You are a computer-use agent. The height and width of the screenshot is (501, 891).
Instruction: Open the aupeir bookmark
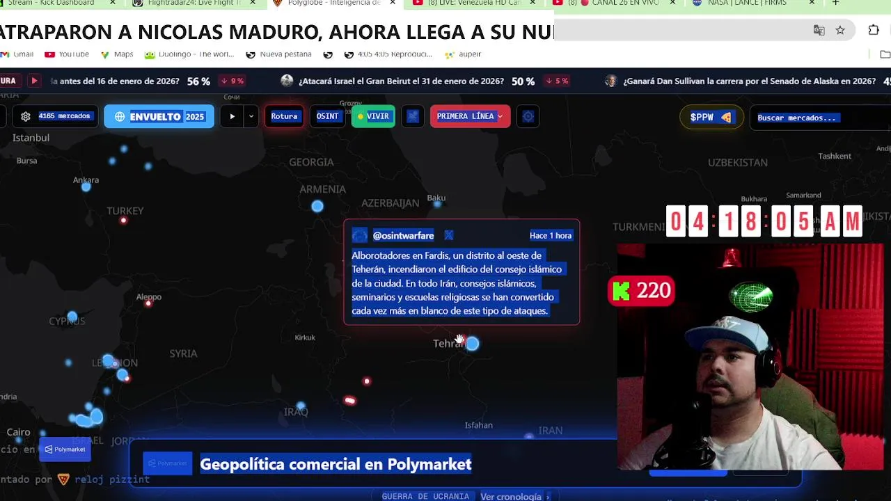coord(463,54)
